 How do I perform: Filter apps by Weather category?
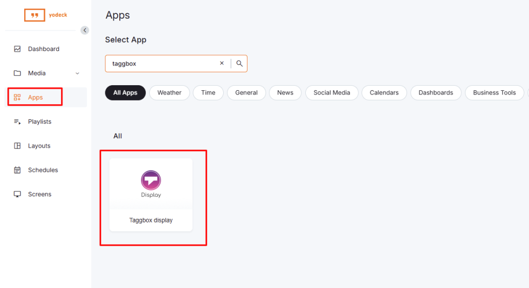point(169,93)
